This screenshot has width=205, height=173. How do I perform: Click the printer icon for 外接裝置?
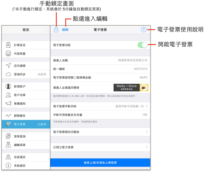(x=8, y=53)
